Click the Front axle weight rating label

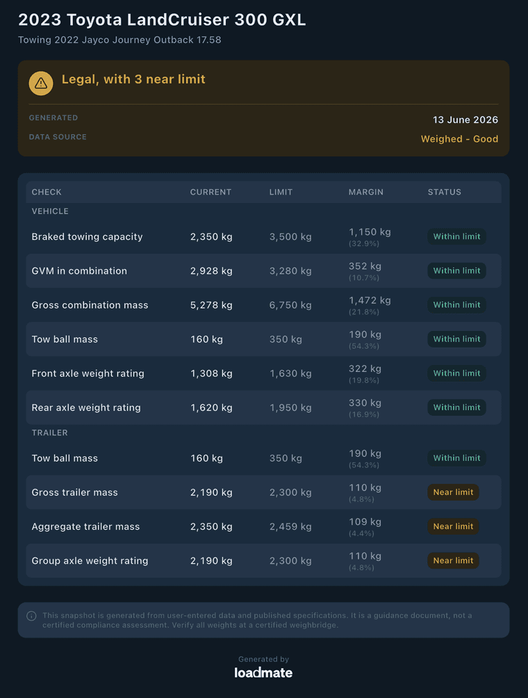coord(88,373)
